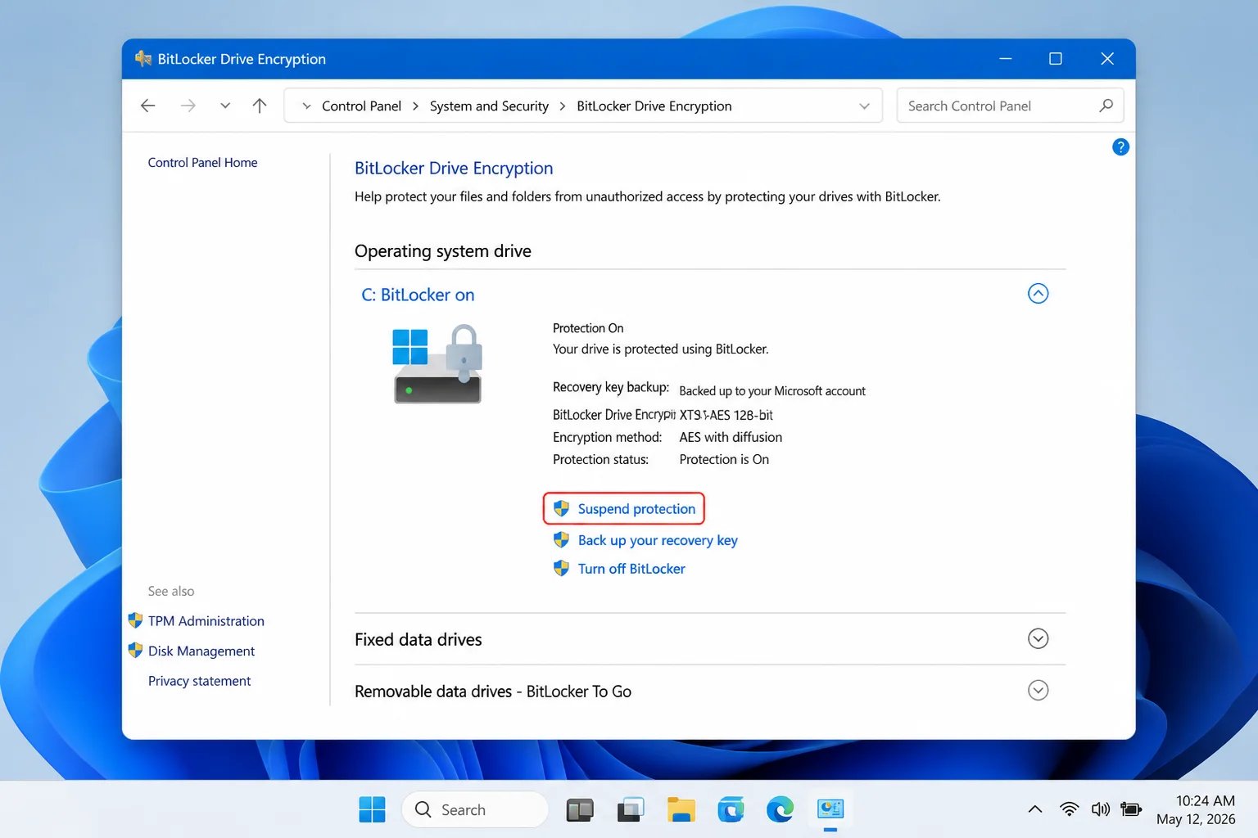Screen dimensions: 1258x838
Task: Open Disk Management
Action: tap(201, 651)
